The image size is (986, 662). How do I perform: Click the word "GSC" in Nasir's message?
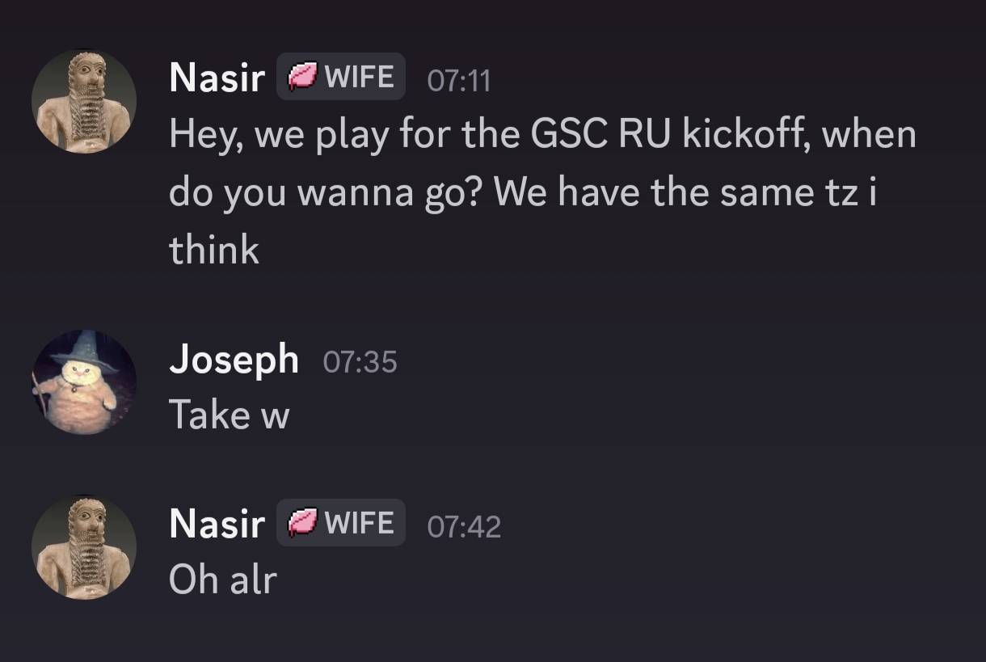(568, 134)
